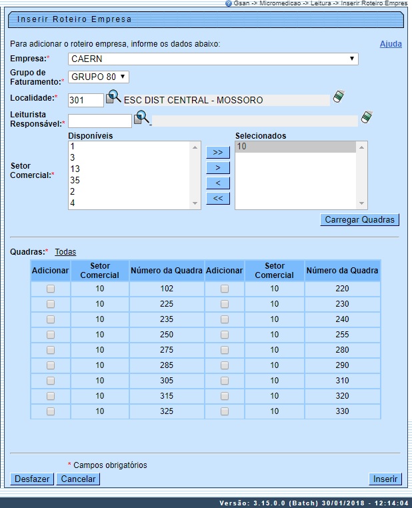Click the Leiturista Responsável input field

click(100, 121)
